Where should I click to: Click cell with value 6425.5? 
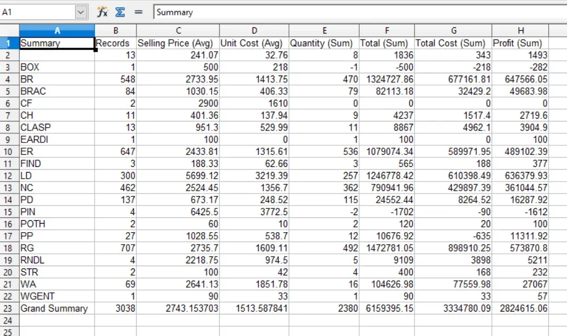pyautogui.click(x=178, y=212)
